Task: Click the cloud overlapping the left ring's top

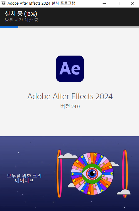Action: tap(68, 156)
